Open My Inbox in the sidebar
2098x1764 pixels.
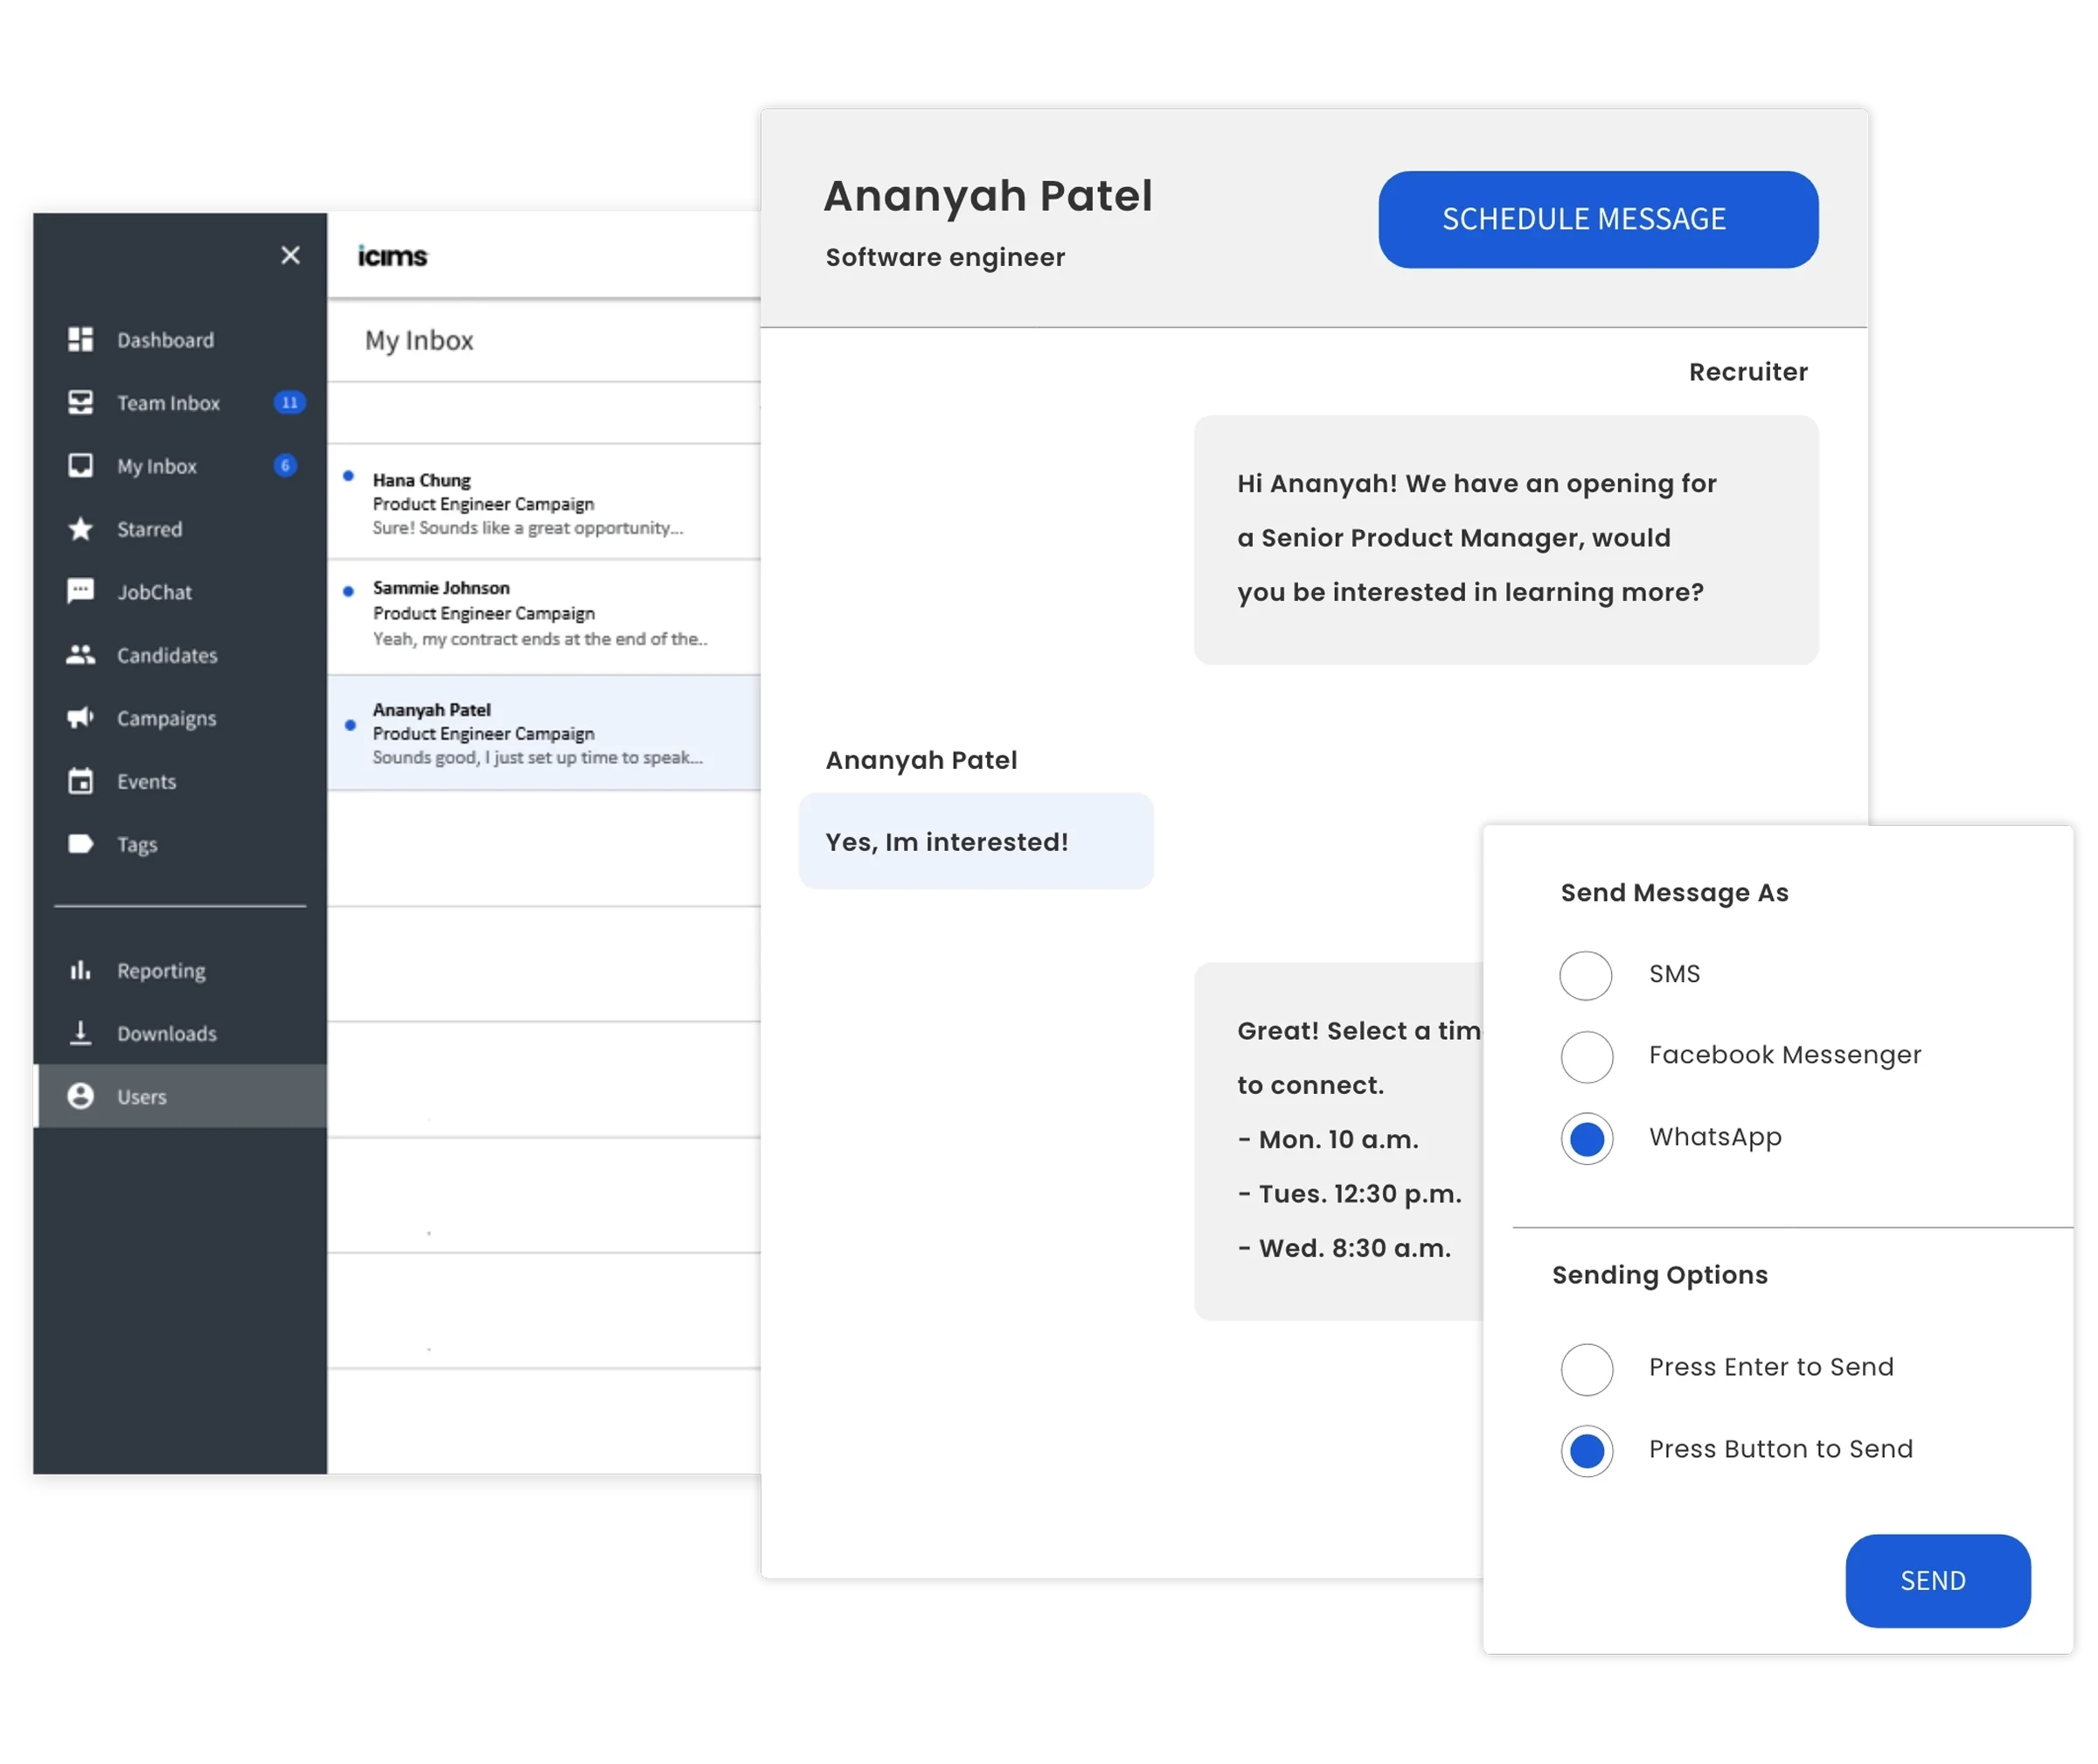(x=157, y=466)
